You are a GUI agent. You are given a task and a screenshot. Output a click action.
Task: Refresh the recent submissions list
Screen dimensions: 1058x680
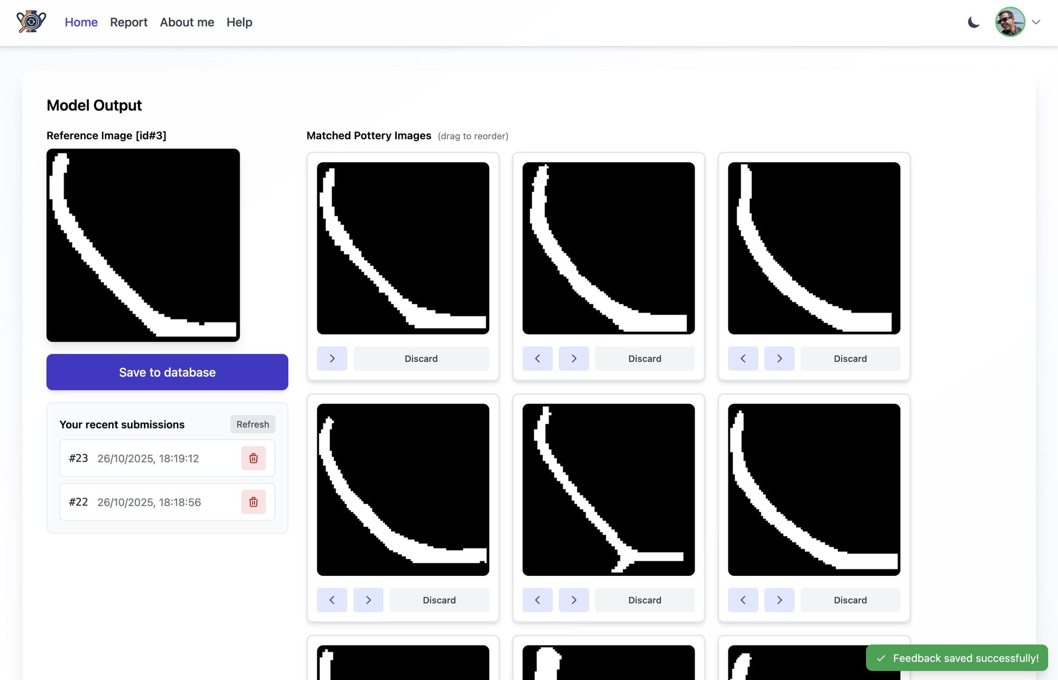pyautogui.click(x=252, y=424)
